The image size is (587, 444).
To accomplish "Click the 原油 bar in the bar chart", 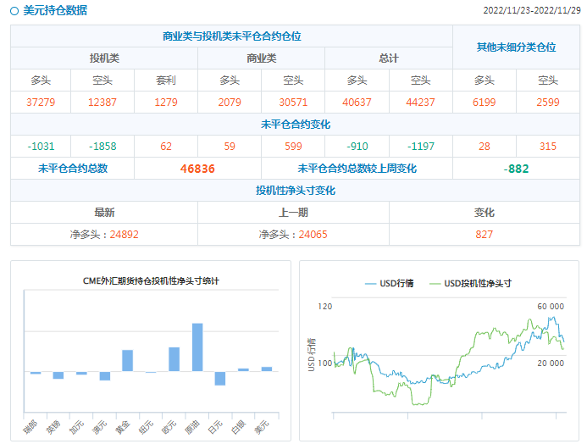I will tap(197, 347).
